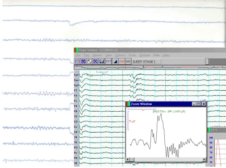
Task: Click the 75 µV scale label in Zoom Window
Action: pos(132,122)
